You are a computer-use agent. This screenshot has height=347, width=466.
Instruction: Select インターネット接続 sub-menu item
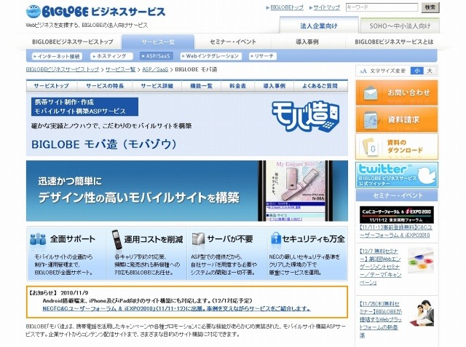pos(57,56)
